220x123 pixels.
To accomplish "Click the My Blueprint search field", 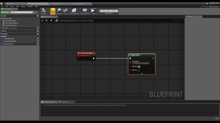I will 22,12.
